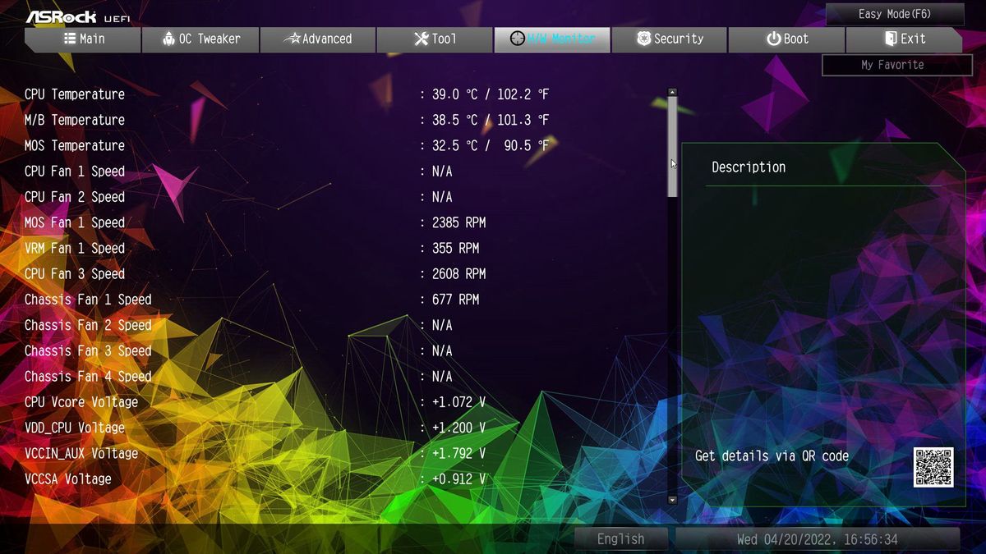
Task: Change the English language setting
Action: (x=620, y=539)
